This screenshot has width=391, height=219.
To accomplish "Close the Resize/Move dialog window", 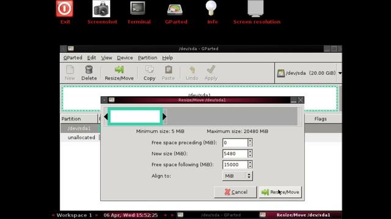I will [x=301, y=100].
